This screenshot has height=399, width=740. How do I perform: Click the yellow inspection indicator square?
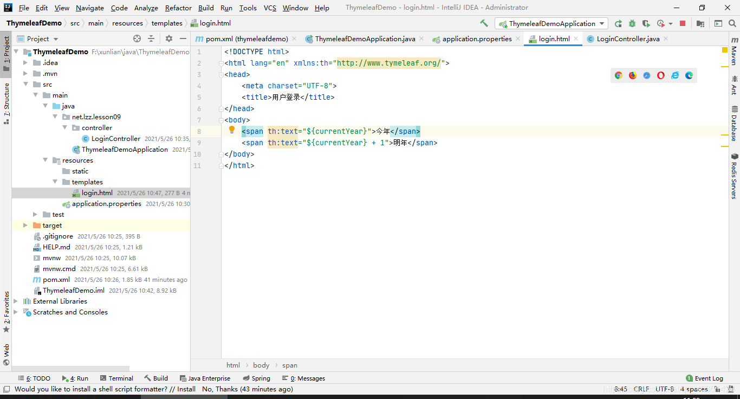click(725, 50)
